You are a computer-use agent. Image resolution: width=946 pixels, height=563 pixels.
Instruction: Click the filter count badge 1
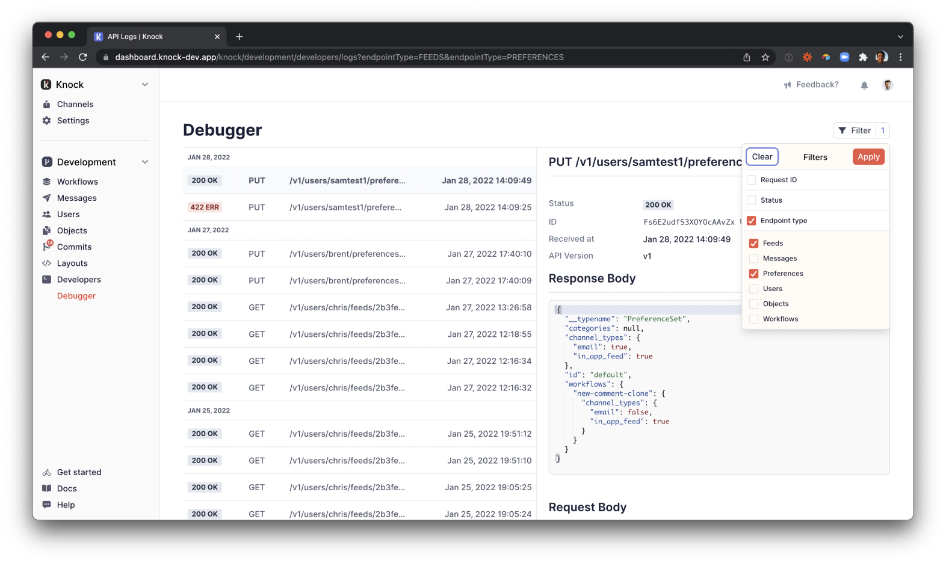[883, 131]
